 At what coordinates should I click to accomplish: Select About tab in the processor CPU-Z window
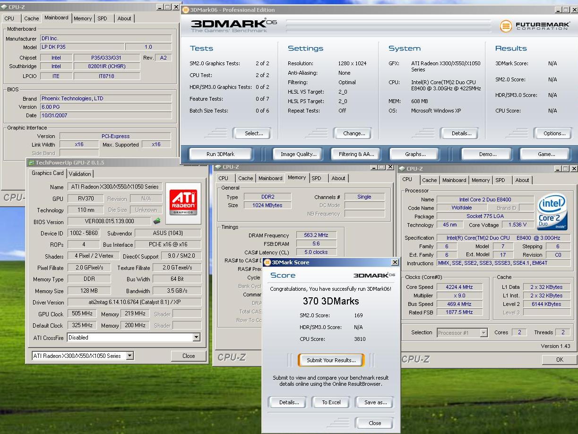point(522,180)
